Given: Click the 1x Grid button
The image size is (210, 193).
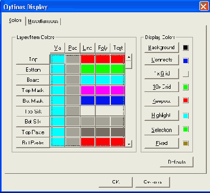Looking at the screenshot, I should coord(161,73).
